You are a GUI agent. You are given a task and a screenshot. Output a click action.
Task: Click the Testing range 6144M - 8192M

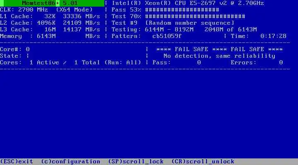point(169,30)
